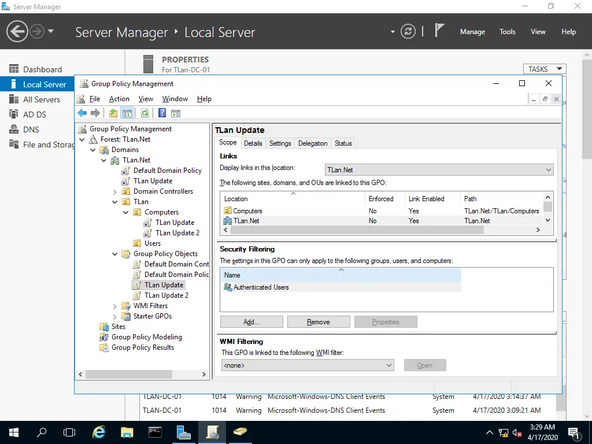Collapse the Computers OU chevron
Viewport: 592px width, 444px height.
(x=125, y=212)
